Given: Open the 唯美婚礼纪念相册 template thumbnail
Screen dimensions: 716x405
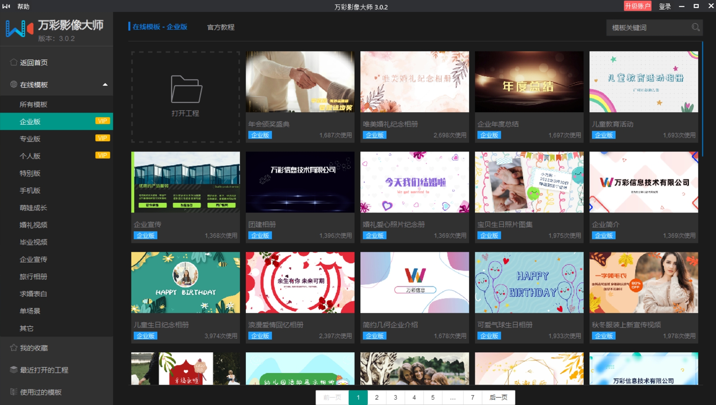Looking at the screenshot, I should (415, 81).
